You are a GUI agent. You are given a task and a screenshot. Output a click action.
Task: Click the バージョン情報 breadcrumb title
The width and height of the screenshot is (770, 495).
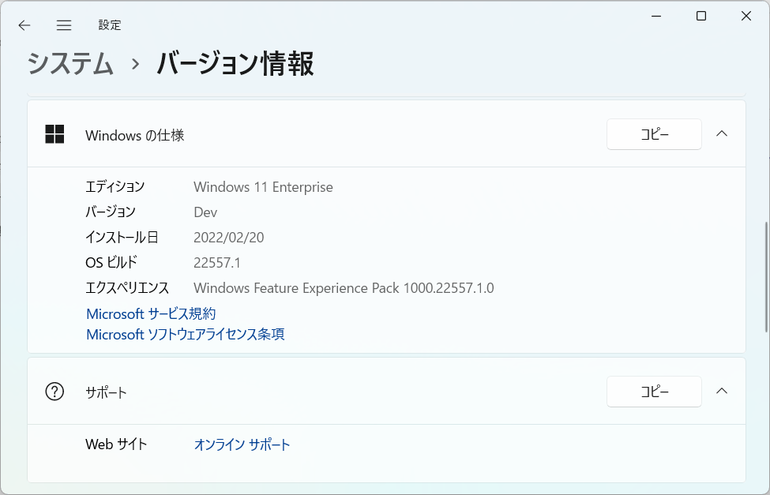click(235, 64)
